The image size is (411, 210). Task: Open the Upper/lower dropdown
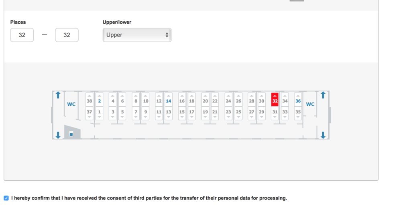click(137, 35)
